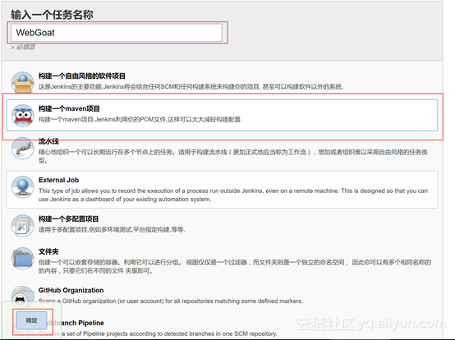
Task: Select the freestyle software project box icon
Action: [x=23, y=82]
